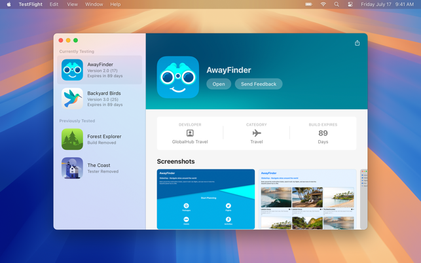Click Hotels icon in first screenshot

click(186, 220)
